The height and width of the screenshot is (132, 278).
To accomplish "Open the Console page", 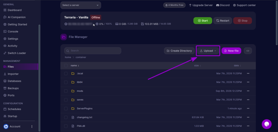I will point(11,32).
